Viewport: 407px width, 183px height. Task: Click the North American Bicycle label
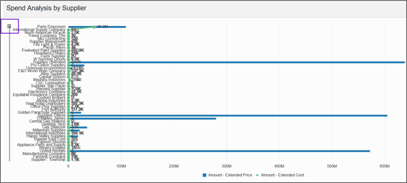point(45,32)
